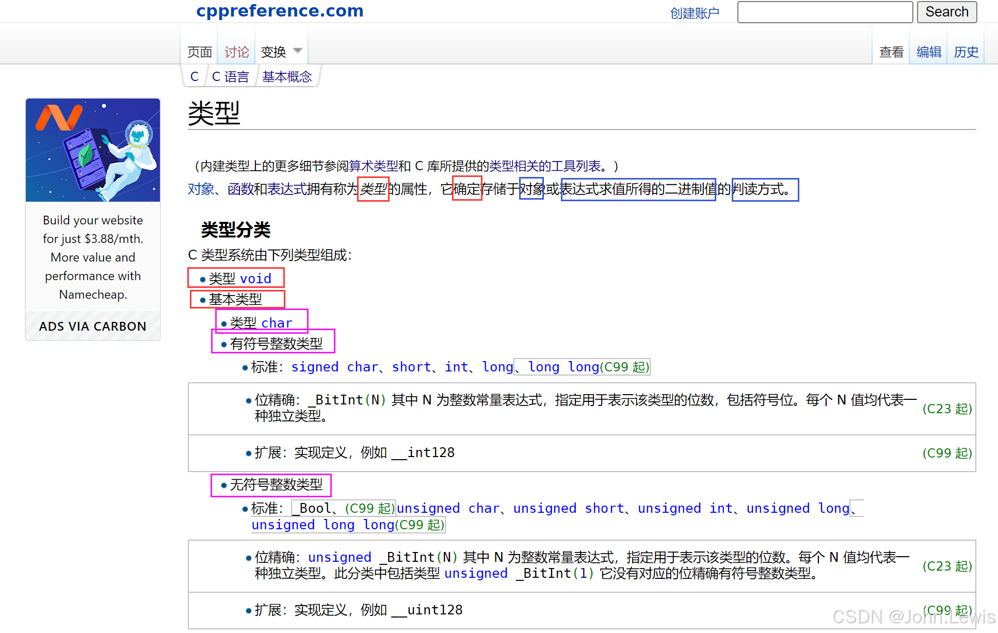Open the 创建账户 link
Image resolution: width=998 pixels, height=633 pixels.
694,13
